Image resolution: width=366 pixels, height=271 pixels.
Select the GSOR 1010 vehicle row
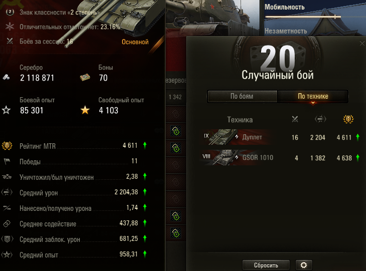coord(280,158)
